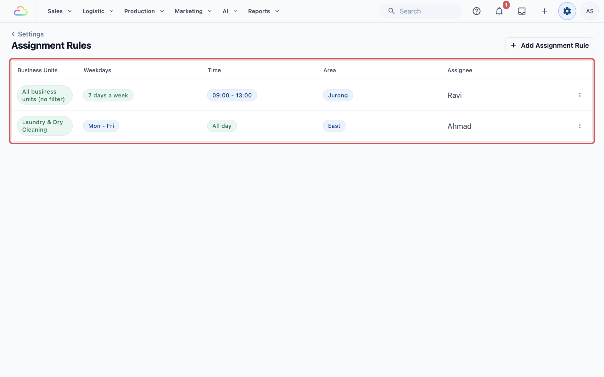Go back via the Settings link
The width and height of the screenshot is (604, 377).
(31, 34)
